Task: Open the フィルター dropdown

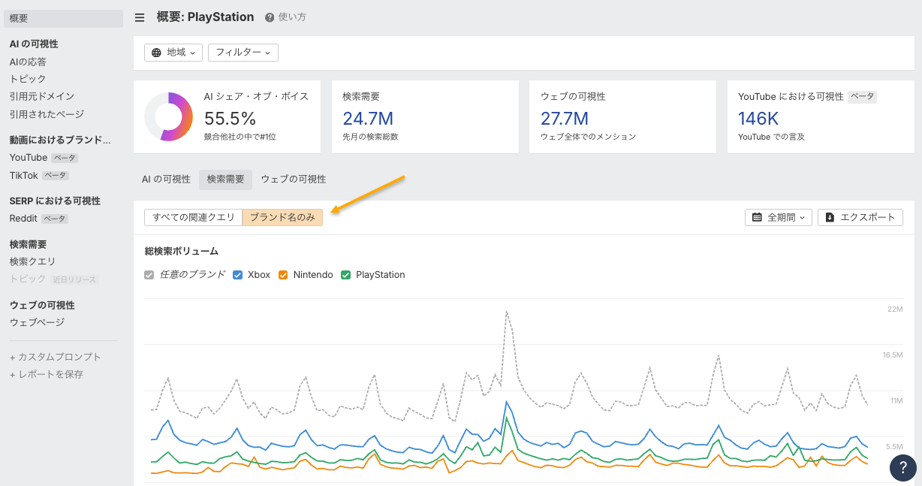Action: pyautogui.click(x=243, y=53)
